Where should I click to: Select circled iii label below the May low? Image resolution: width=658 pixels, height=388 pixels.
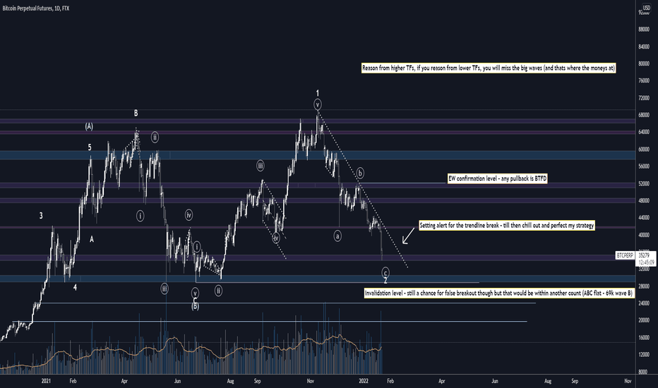click(x=164, y=289)
